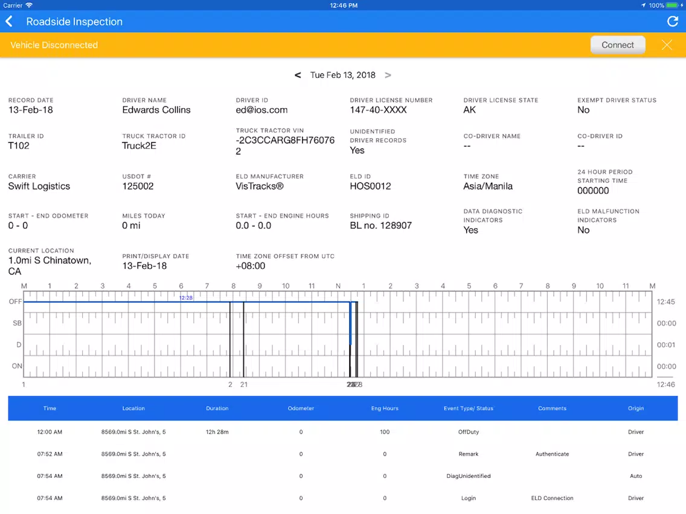This screenshot has width=686, height=514.
Task: Select the date Tue Feb 13, 2018
Action: pos(342,75)
